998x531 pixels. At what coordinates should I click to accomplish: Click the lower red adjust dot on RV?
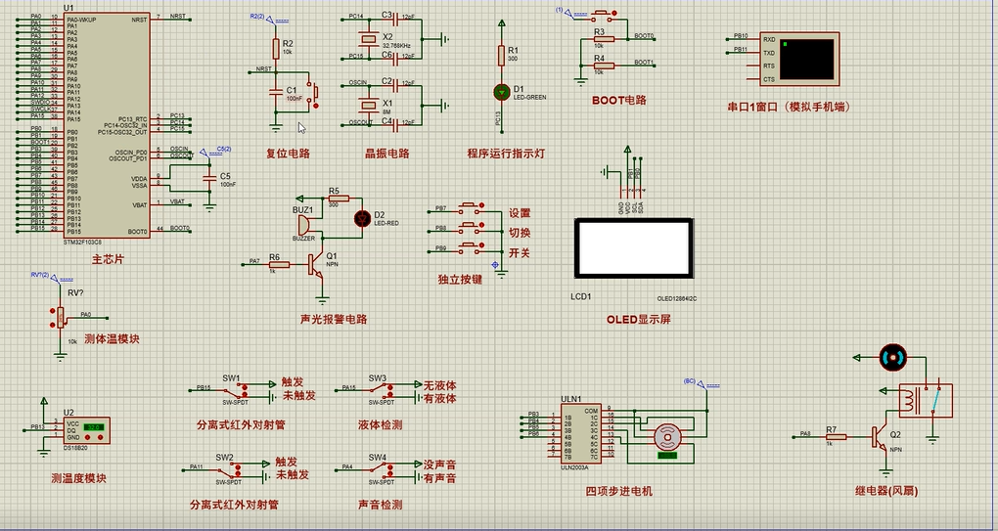pyautogui.click(x=52, y=325)
